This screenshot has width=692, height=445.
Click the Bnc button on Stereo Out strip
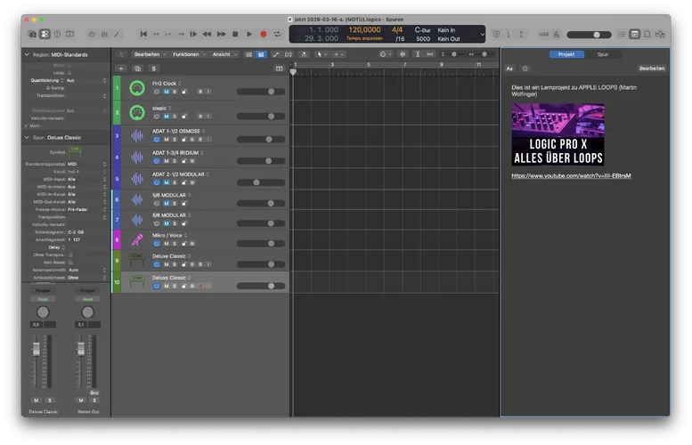[94, 392]
